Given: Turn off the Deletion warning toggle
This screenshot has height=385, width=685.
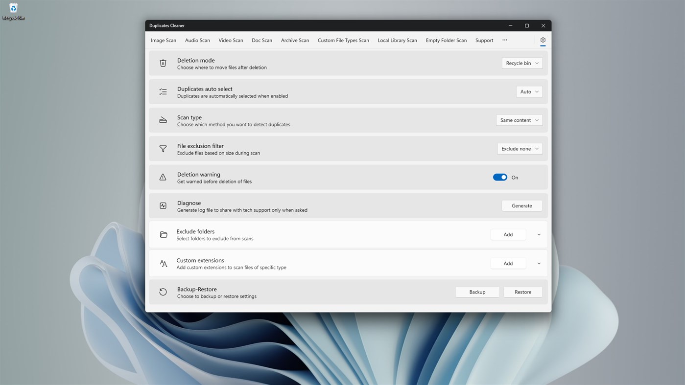Looking at the screenshot, I should pos(500,177).
